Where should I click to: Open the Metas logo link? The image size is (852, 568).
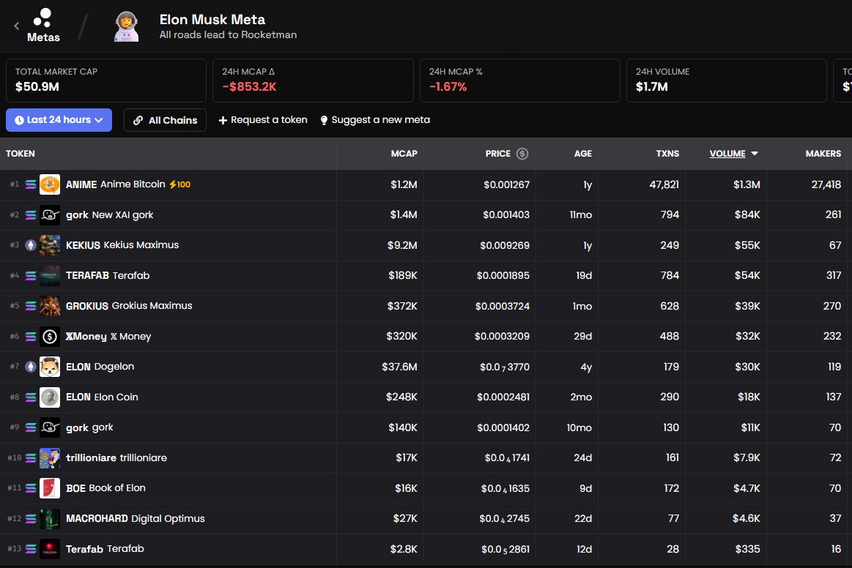pos(43,26)
